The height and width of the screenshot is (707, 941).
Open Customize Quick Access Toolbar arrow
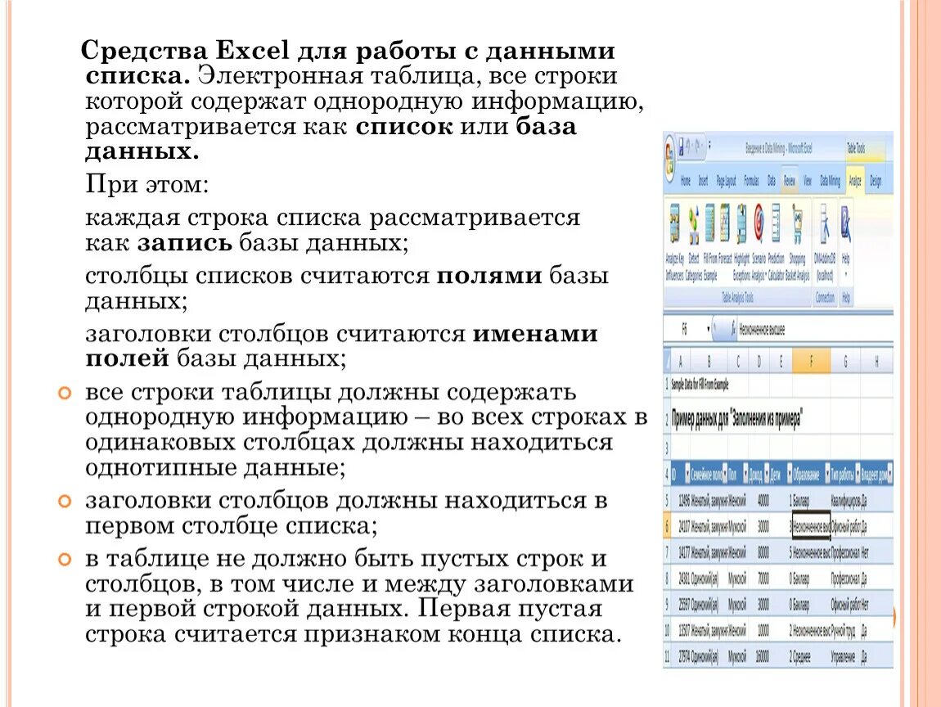point(709,146)
